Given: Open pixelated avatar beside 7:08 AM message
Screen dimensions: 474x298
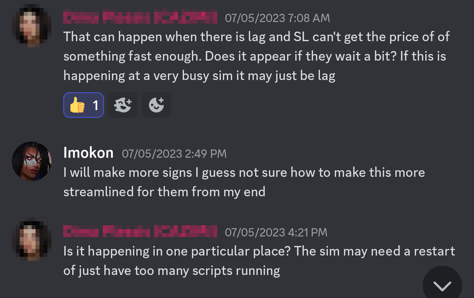Looking at the screenshot, I should [x=32, y=26].
